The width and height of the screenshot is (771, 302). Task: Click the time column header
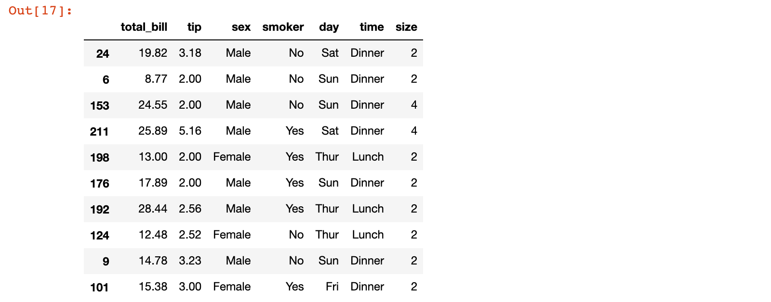[372, 27]
